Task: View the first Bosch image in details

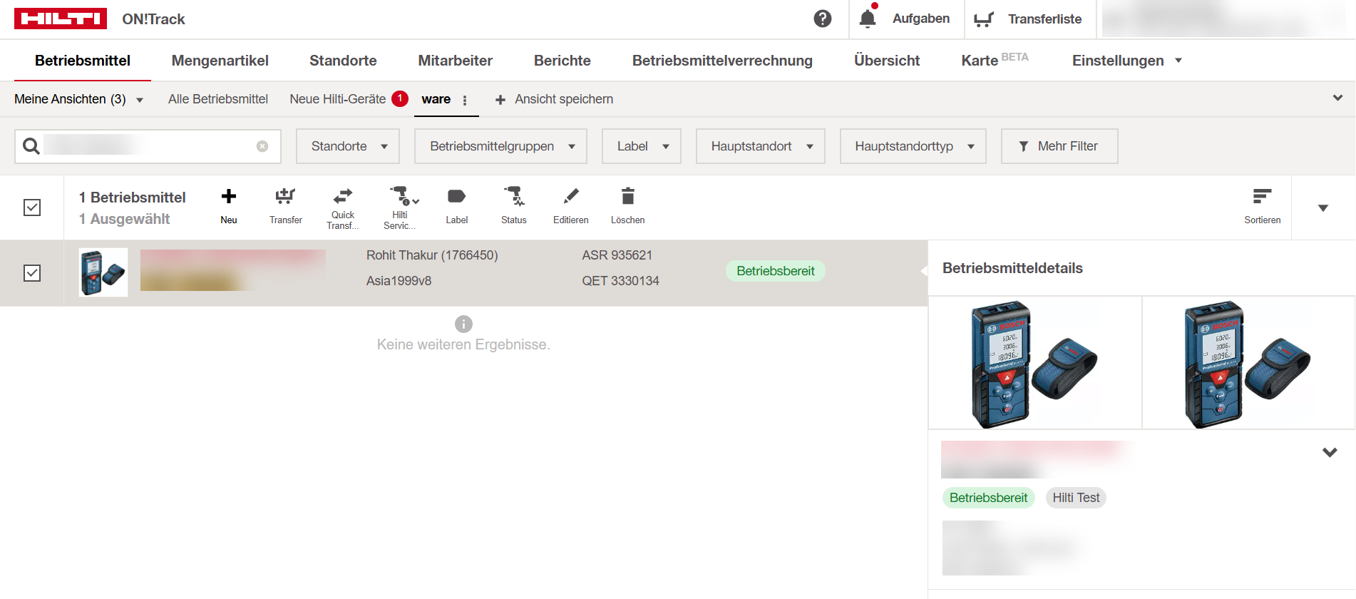Action: [x=1035, y=363]
